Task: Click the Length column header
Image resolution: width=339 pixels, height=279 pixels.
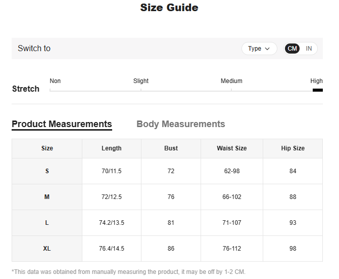Action: (111, 148)
